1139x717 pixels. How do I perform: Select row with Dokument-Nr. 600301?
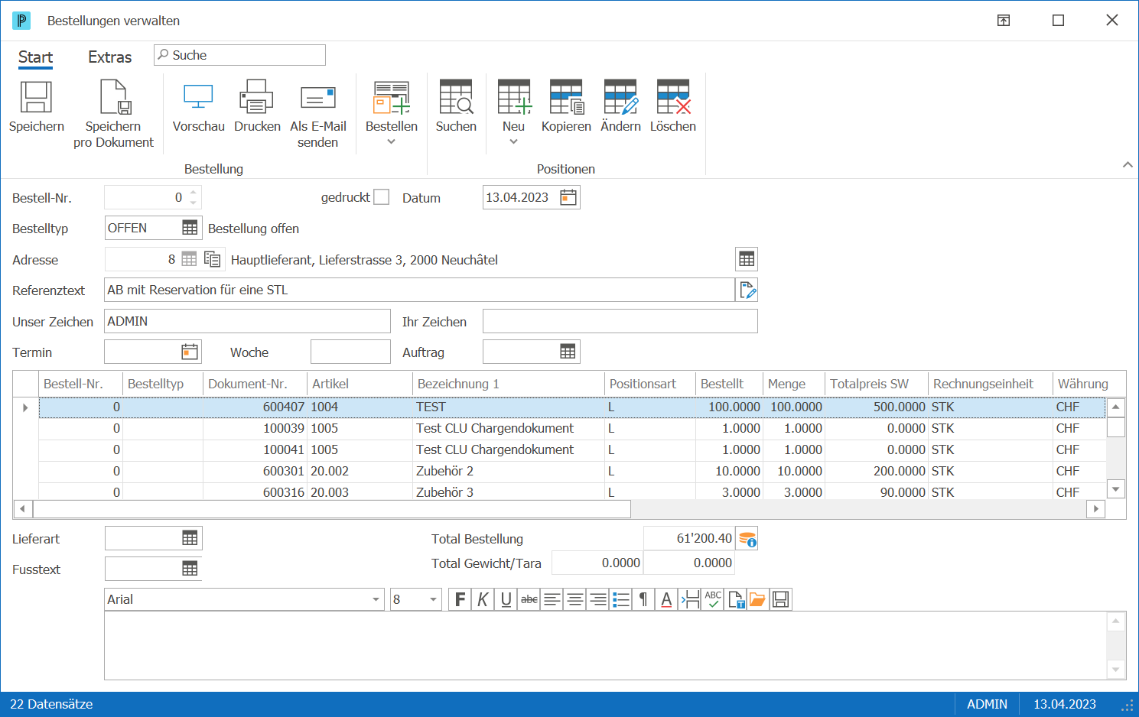tap(572, 471)
